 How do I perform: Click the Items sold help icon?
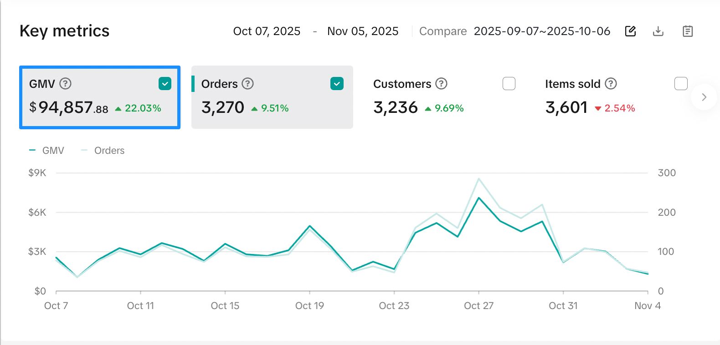(x=611, y=84)
